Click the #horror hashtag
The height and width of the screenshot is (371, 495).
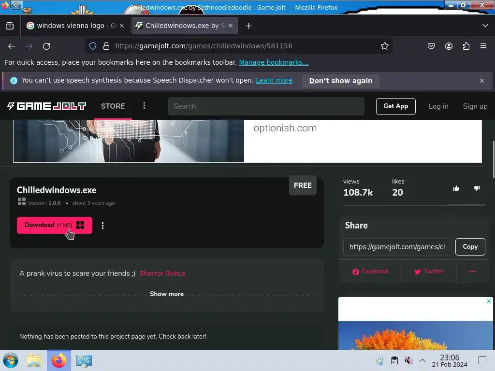point(151,273)
